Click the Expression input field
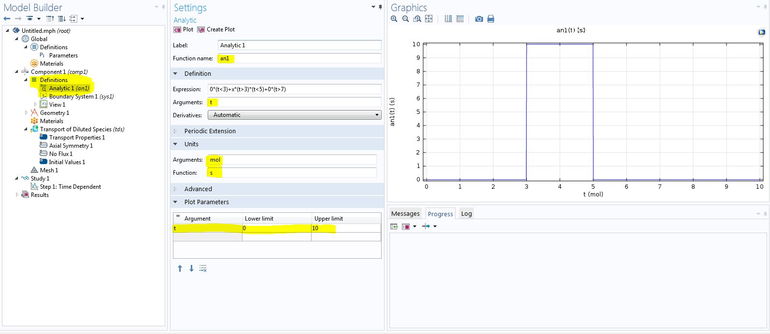Viewport: 770px width, 334px height. pyautogui.click(x=294, y=89)
